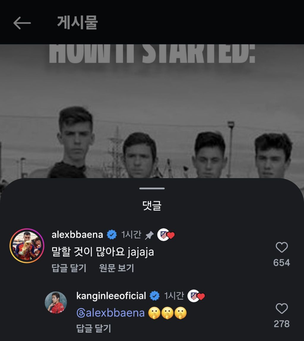Open alexbbaena's profile picture story
Image resolution: width=304 pixels, height=341 pixels.
click(27, 245)
